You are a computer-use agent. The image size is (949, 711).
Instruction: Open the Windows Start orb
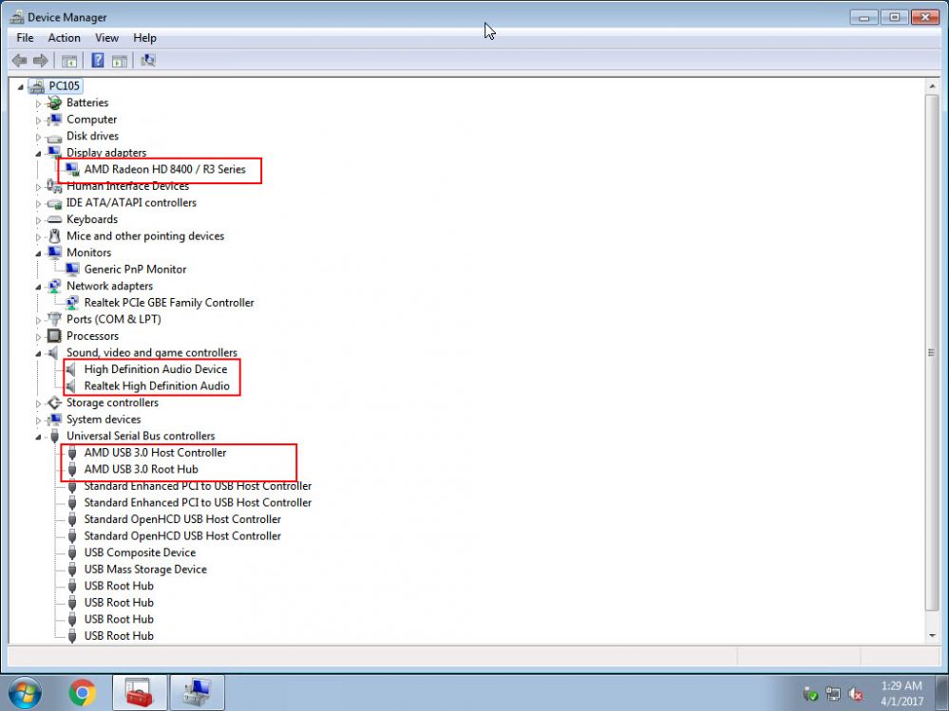pyautogui.click(x=26, y=693)
